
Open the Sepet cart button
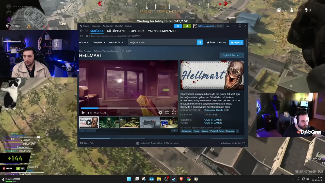point(236,42)
